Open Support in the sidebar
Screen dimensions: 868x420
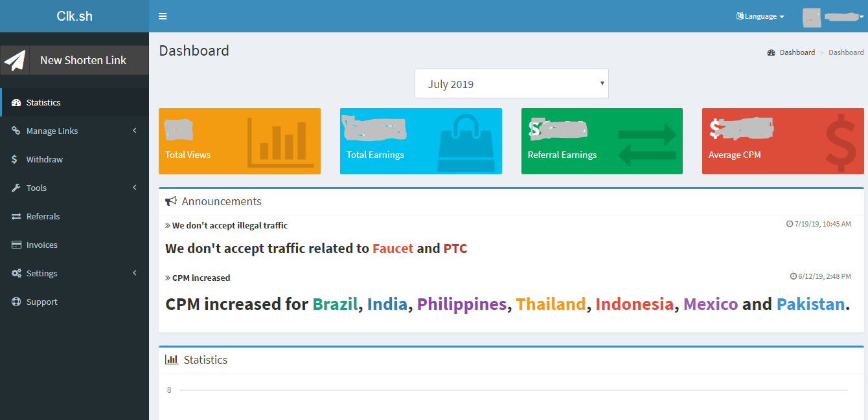(74, 302)
